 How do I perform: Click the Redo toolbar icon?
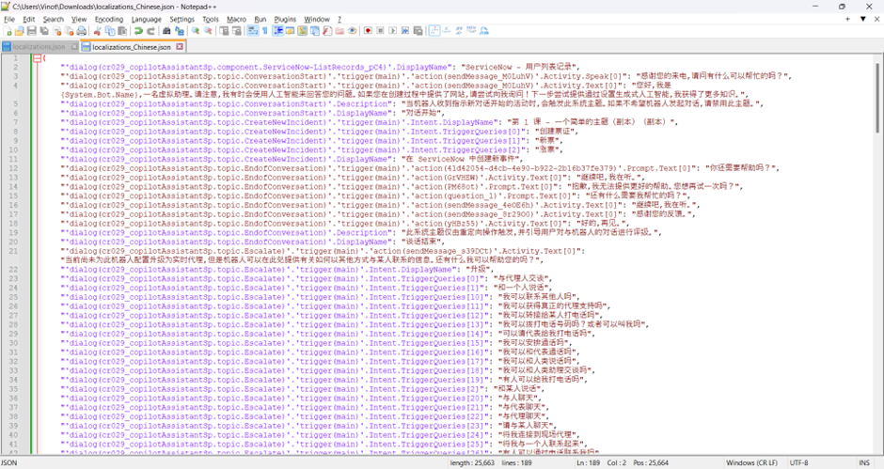150,31
